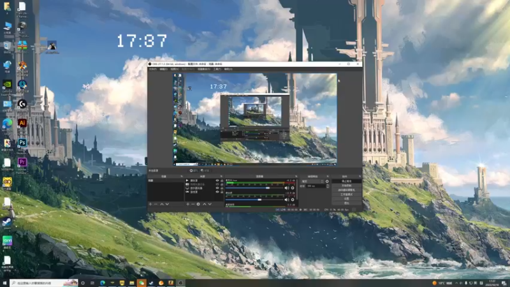Open NVIDIA GeForce Experience desktop icon
Screen dimensions: 510x287
[7, 85]
